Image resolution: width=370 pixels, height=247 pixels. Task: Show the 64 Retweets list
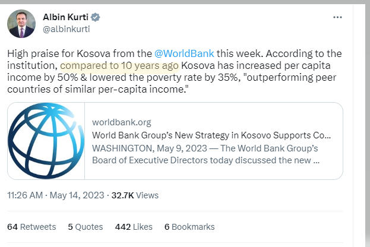(x=31, y=227)
